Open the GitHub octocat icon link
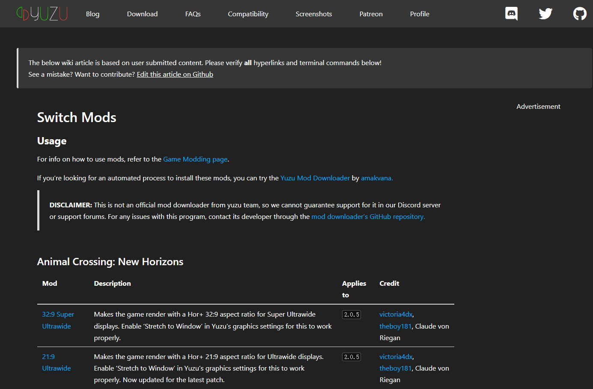 click(x=580, y=14)
